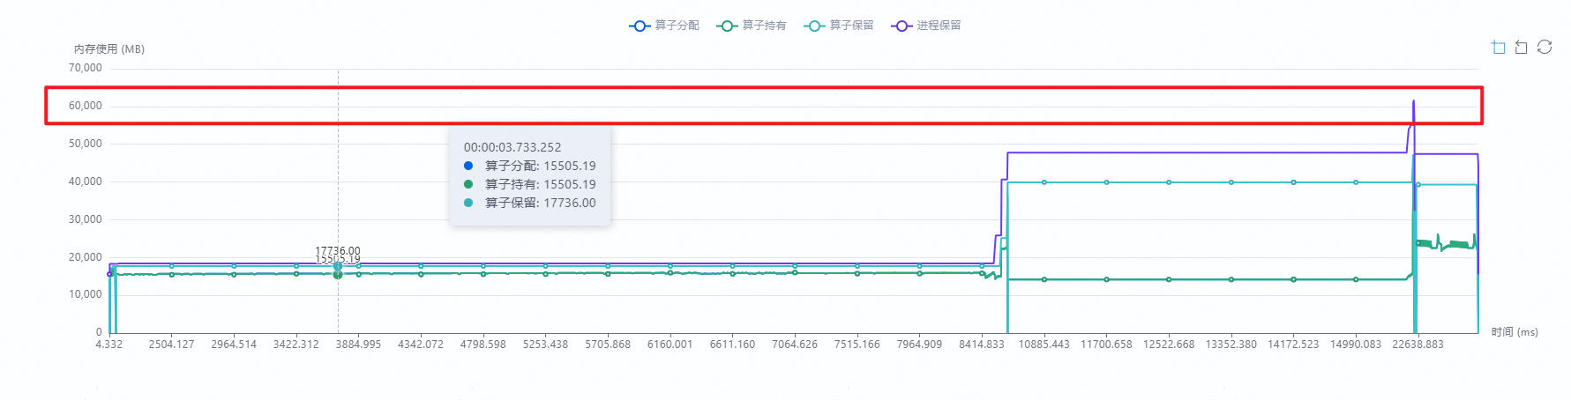
Task: Click the 20,000 y-axis label
Action: [x=86, y=257]
